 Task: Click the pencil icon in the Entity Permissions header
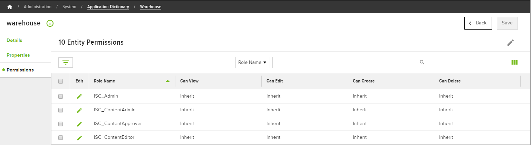tap(511, 43)
